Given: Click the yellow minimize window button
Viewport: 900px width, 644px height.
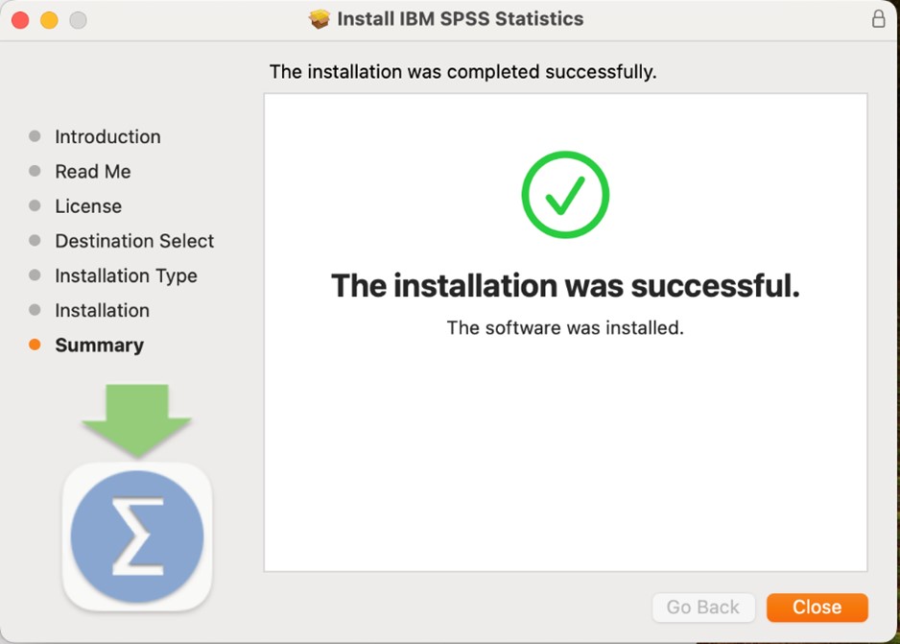Looking at the screenshot, I should [x=49, y=20].
